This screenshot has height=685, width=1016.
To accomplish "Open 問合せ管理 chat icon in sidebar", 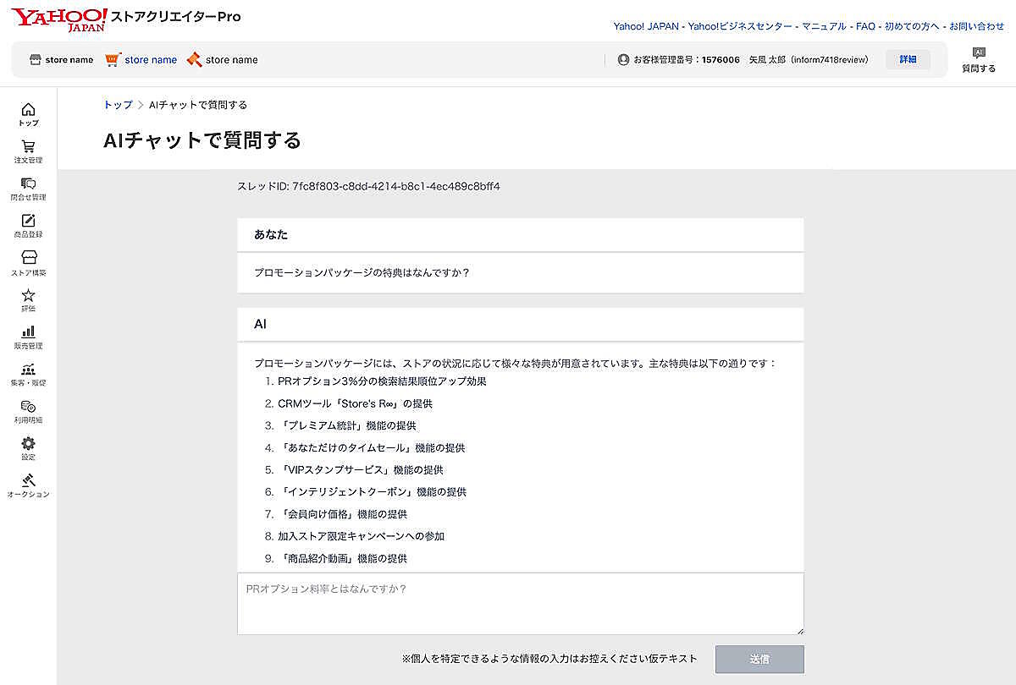I will (28, 184).
